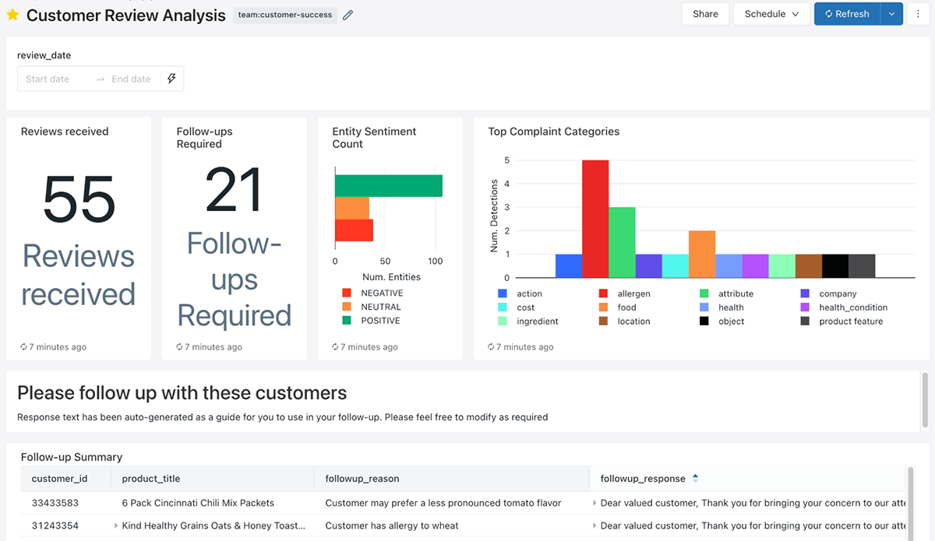935x541 pixels.
Task: Click the blue Refresh button
Action: click(847, 14)
